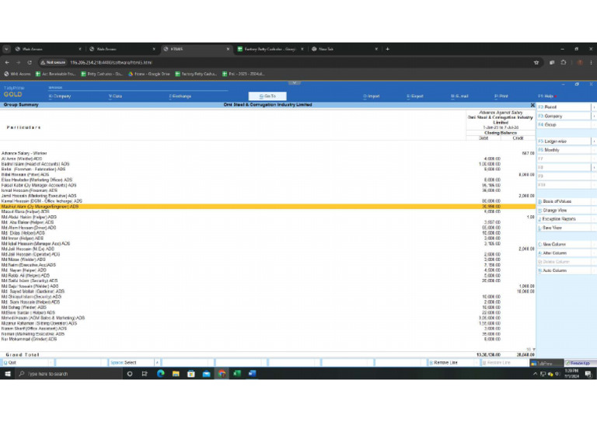The height and width of the screenshot is (422, 597).
Task: Click the Grand Total row label
Action: click(x=23, y=354)
